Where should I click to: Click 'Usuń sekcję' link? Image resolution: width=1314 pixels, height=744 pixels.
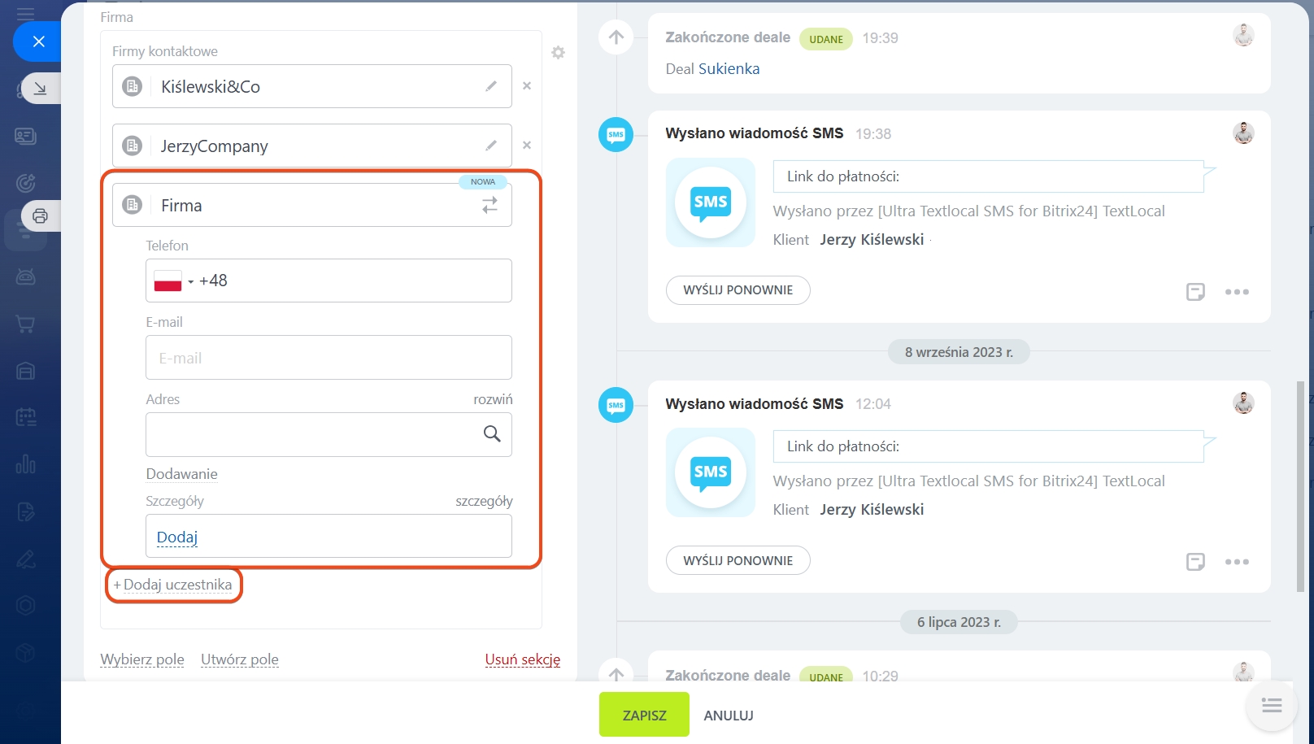(523, 659)
